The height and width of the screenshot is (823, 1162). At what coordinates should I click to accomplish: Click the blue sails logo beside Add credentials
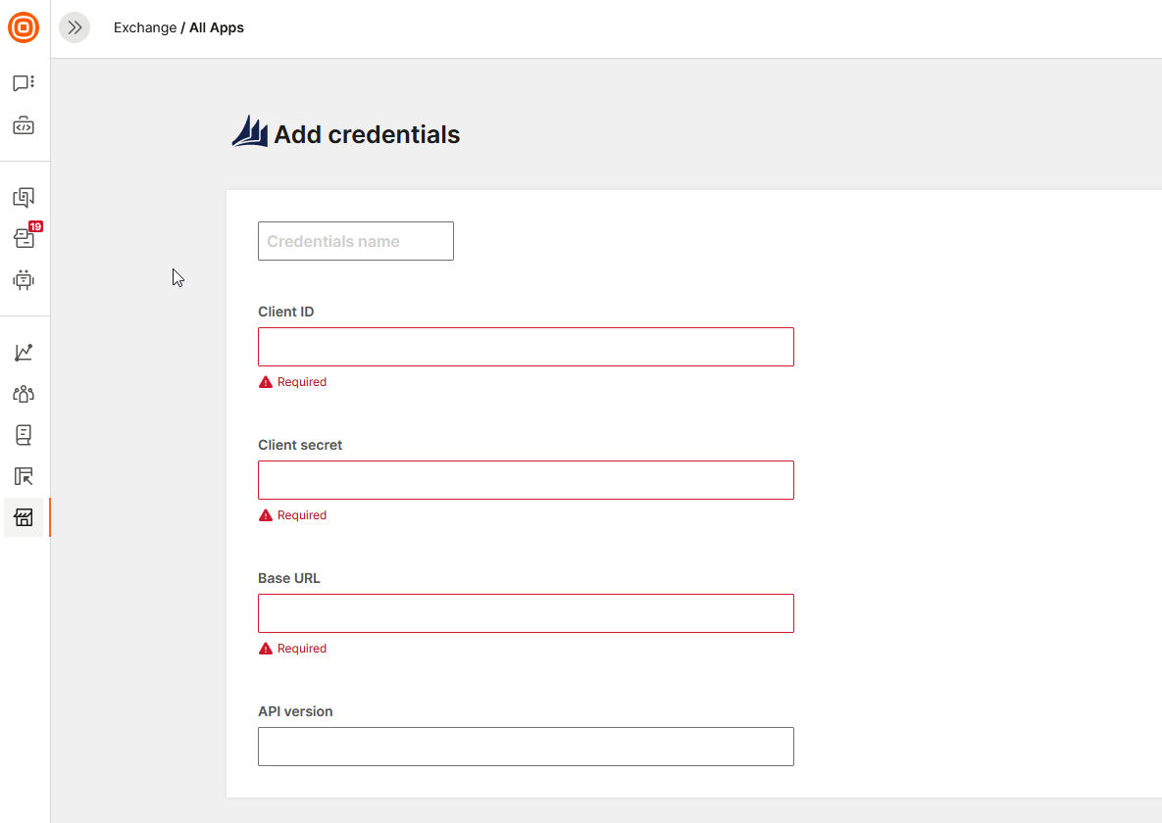[x=250, y=132]
